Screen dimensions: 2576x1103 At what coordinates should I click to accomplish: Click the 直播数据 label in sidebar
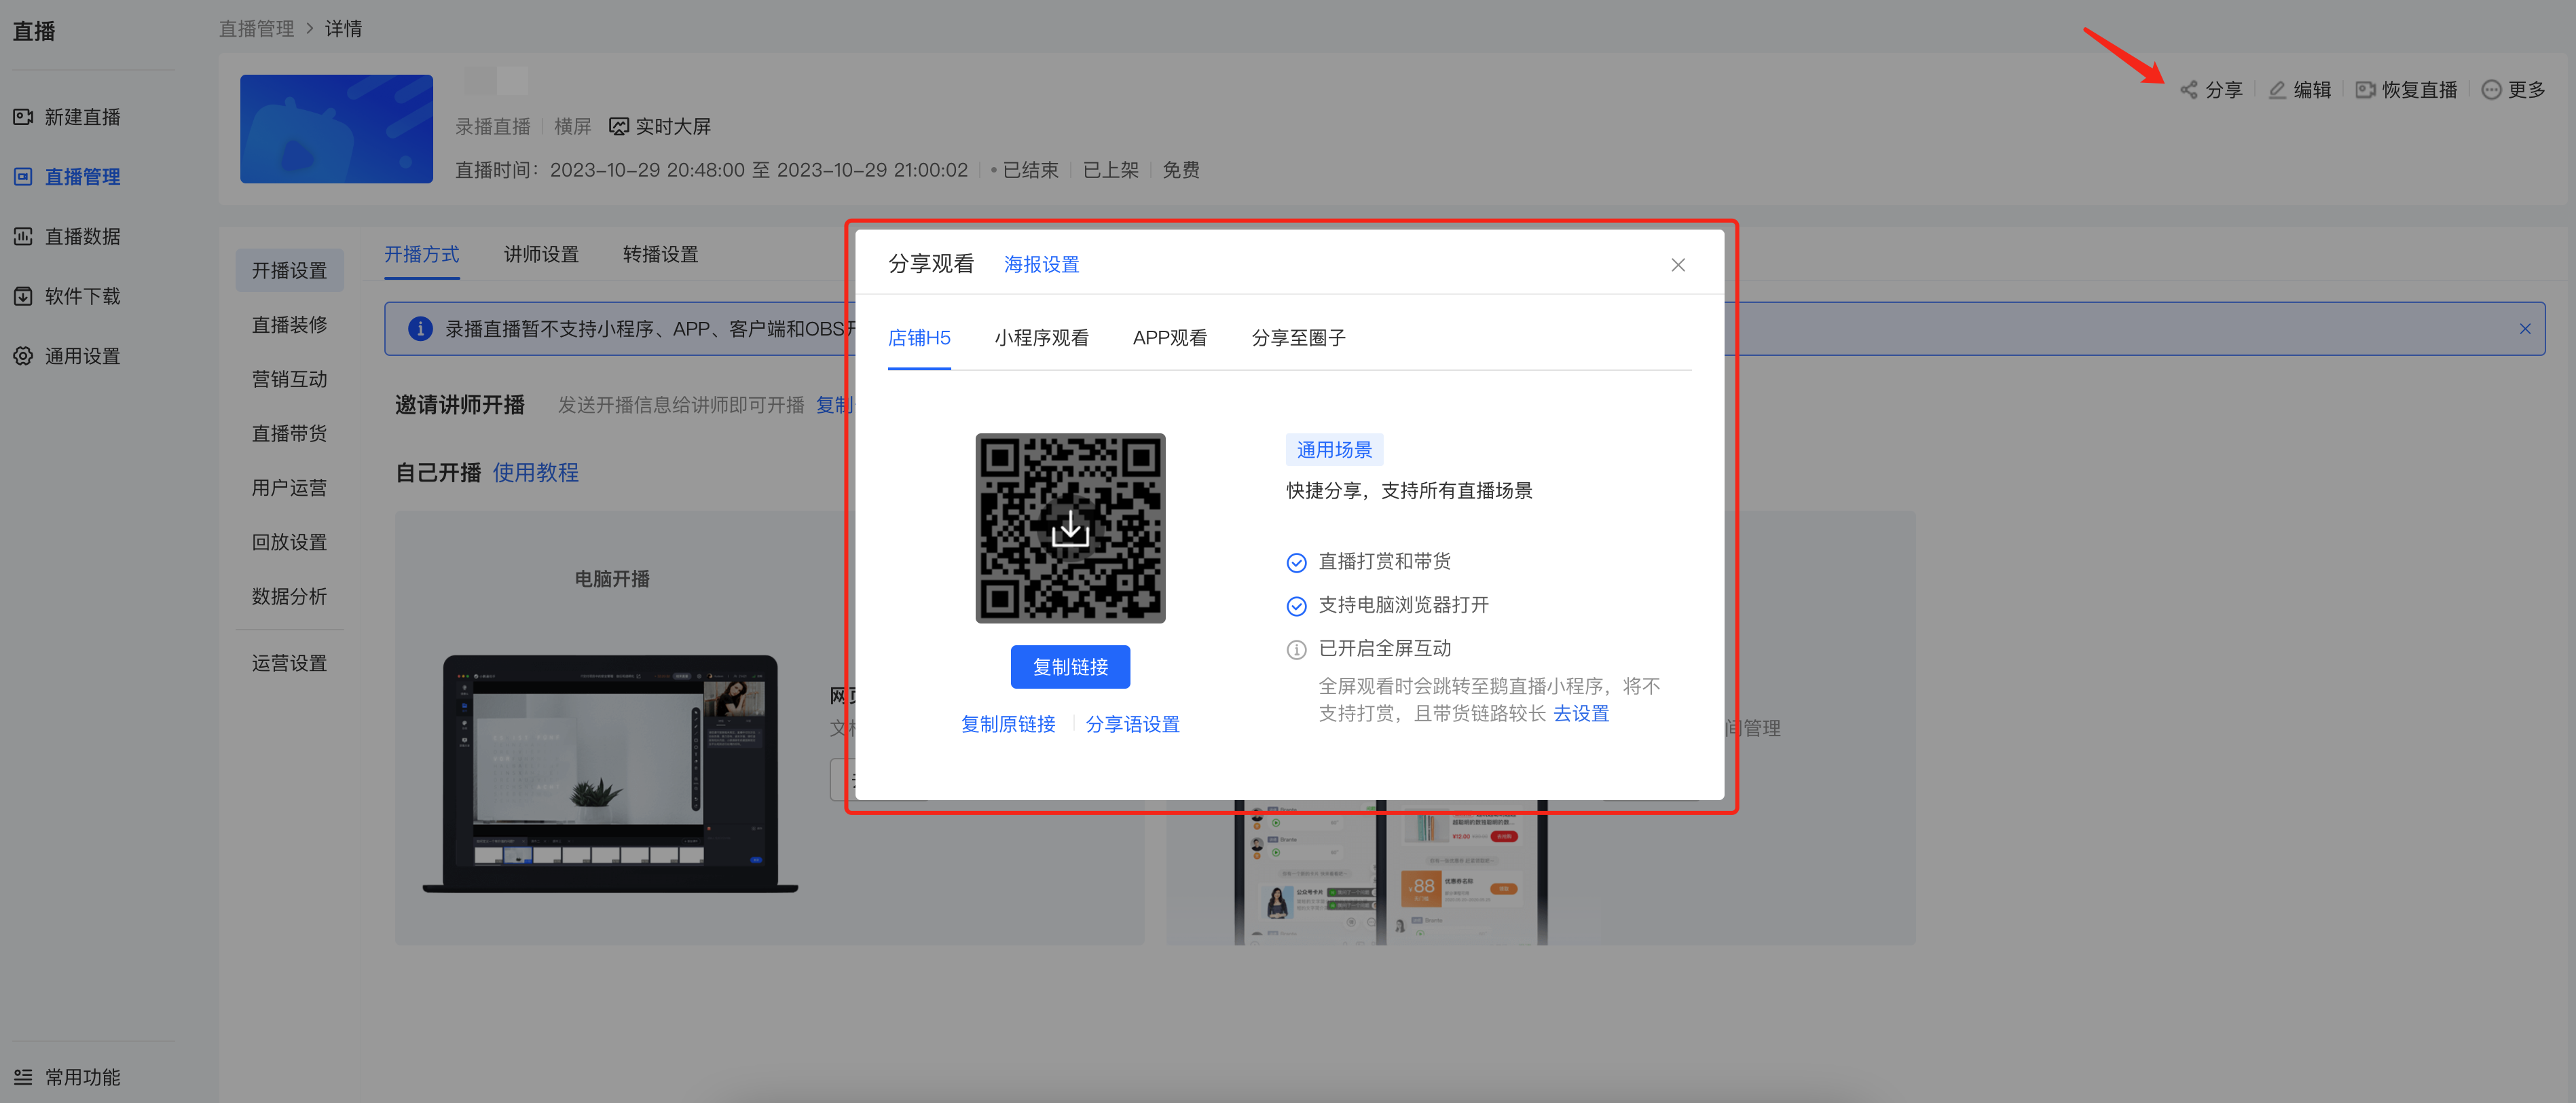(x=82, y=237)
